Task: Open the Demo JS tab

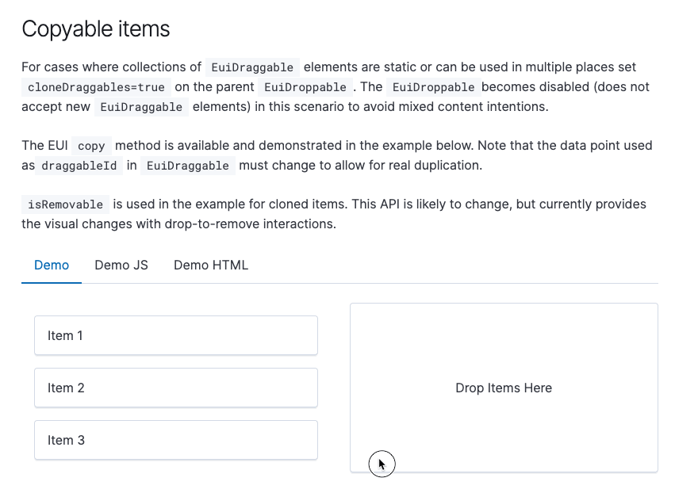Action: (121, 266)
